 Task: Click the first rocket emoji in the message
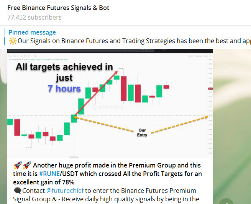click(x=17, y=166)
